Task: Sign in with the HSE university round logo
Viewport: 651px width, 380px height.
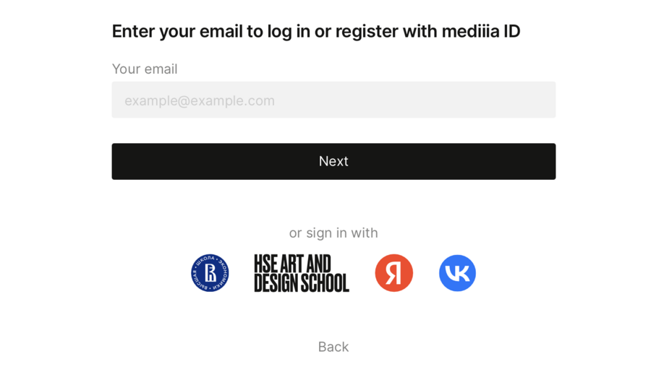Action: tap(210, 273)
